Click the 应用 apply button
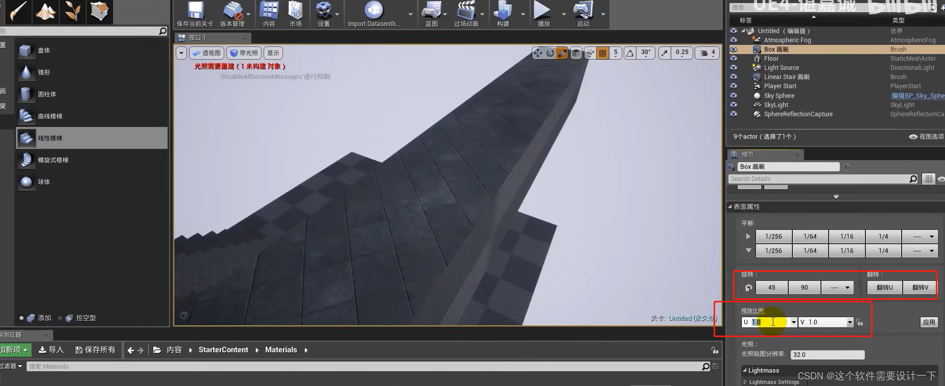 click(929, 322)
